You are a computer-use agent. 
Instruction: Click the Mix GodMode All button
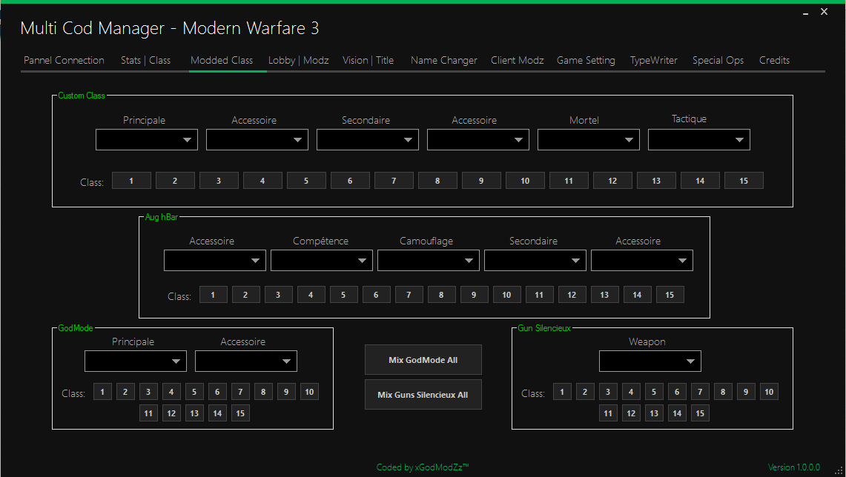tap(423, 359)
